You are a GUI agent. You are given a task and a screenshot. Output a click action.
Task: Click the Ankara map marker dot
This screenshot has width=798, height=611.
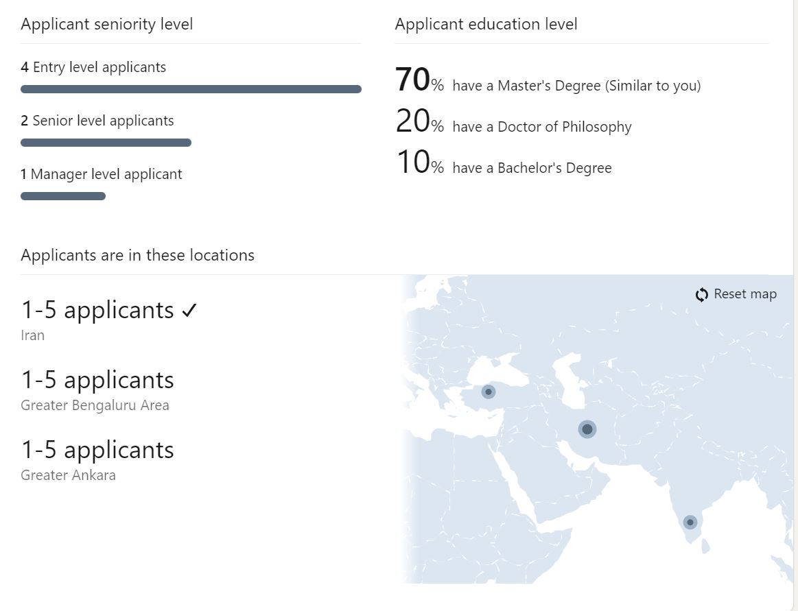tap(489, 392)
